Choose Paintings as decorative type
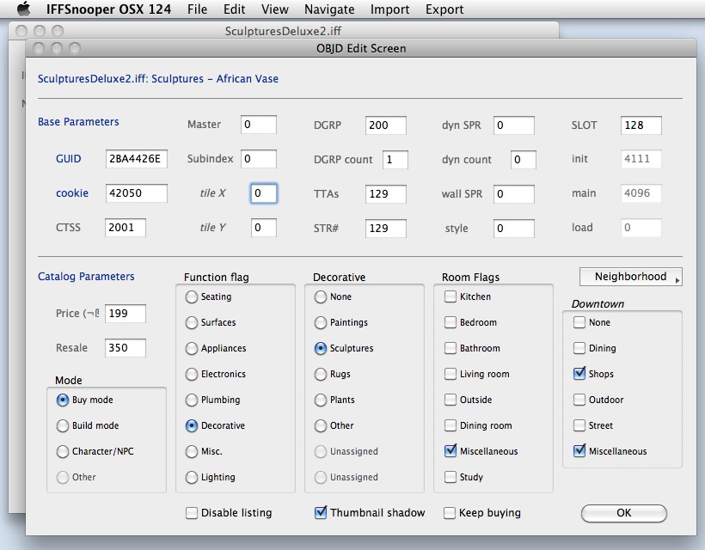Image resolution: width=705 pixels, height=550 pixels. (x=322, y=322)
